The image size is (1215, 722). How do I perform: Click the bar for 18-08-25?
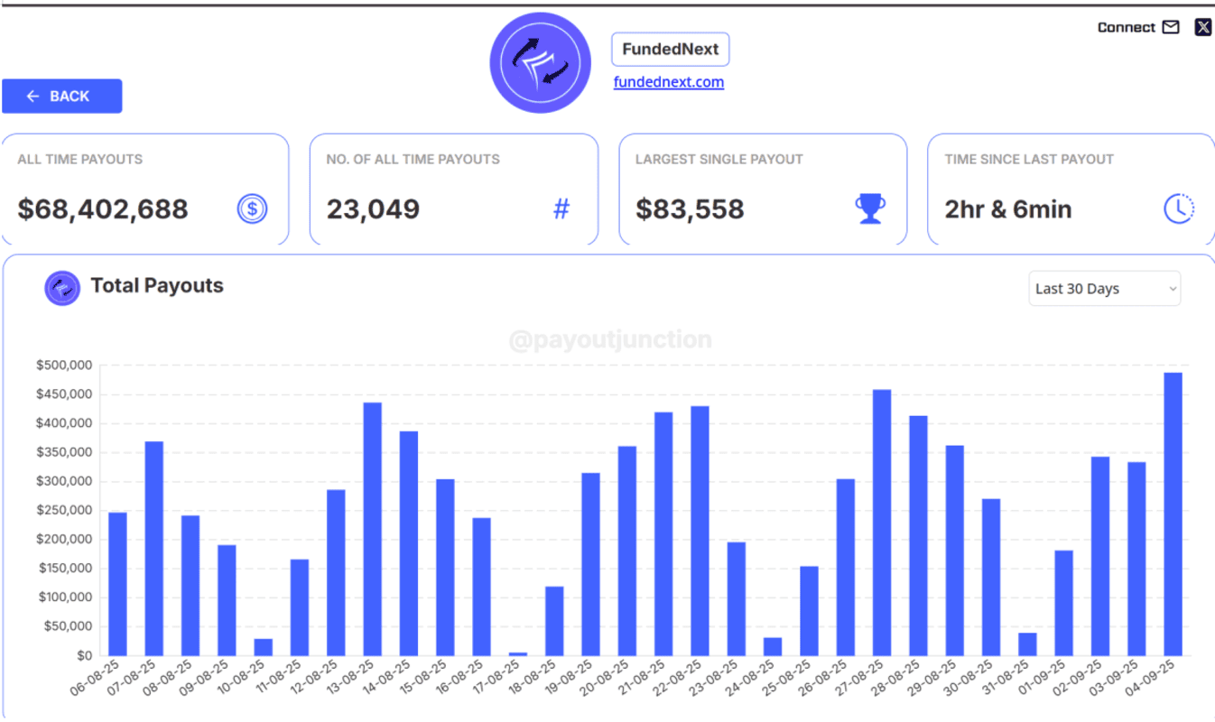click(x=554, y=621)
